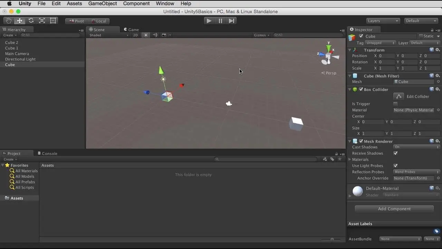Click Search by Type icon in Project
Image resolution: width=442 pixels, height=249 pixels.
tap(325, 159)
